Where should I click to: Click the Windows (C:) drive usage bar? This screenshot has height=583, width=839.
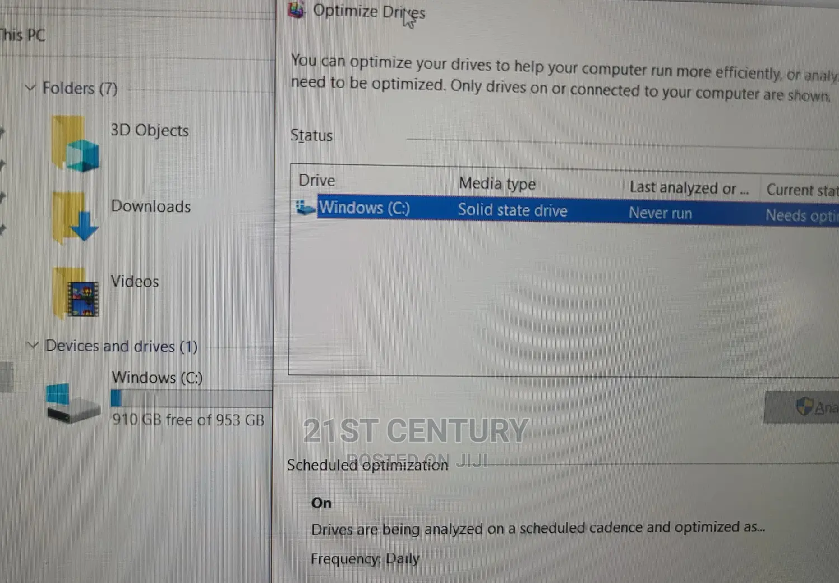tap(192, 399)
